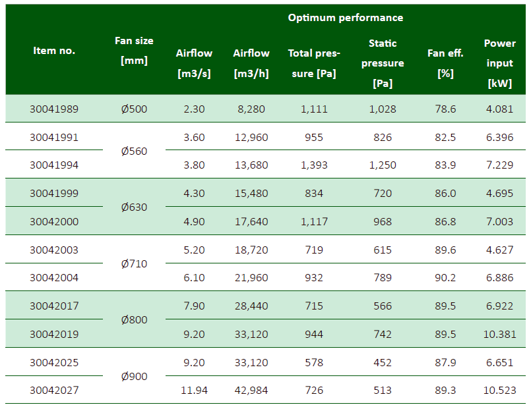Click the 42,984 airflow value
Screen dimensions: 531x409
(251, 391)
